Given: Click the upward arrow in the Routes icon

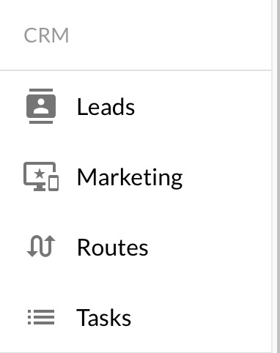Looking at the screenshot, I should point(51,245).
